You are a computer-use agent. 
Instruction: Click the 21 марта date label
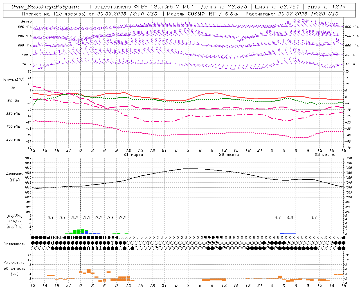133,155
